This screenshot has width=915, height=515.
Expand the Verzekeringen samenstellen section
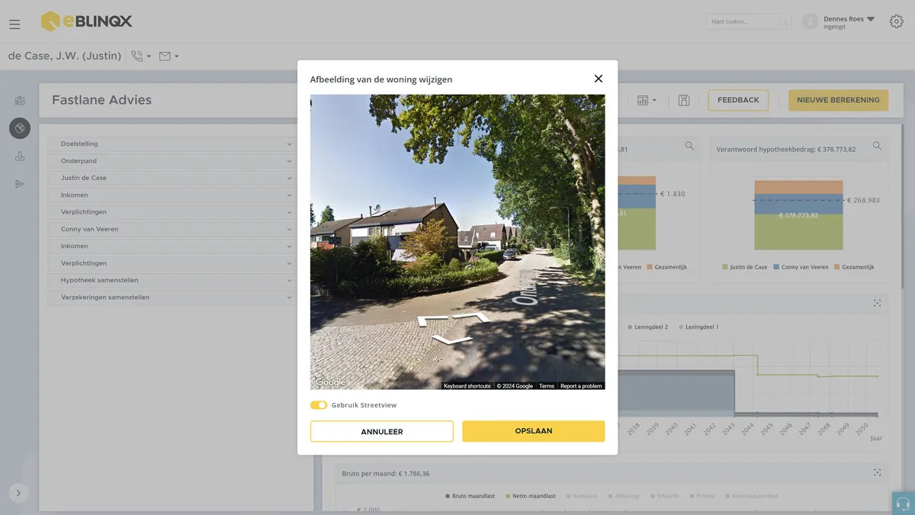click(171, 297)
